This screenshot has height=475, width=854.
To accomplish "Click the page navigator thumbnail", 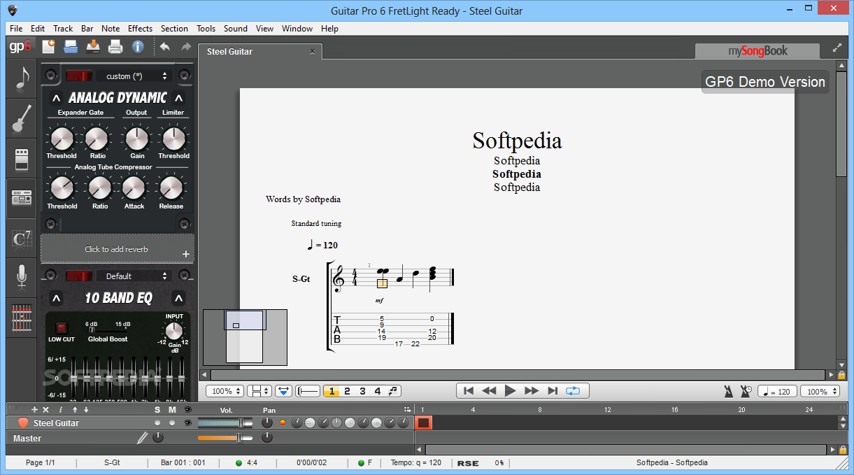I will [245, 337].
